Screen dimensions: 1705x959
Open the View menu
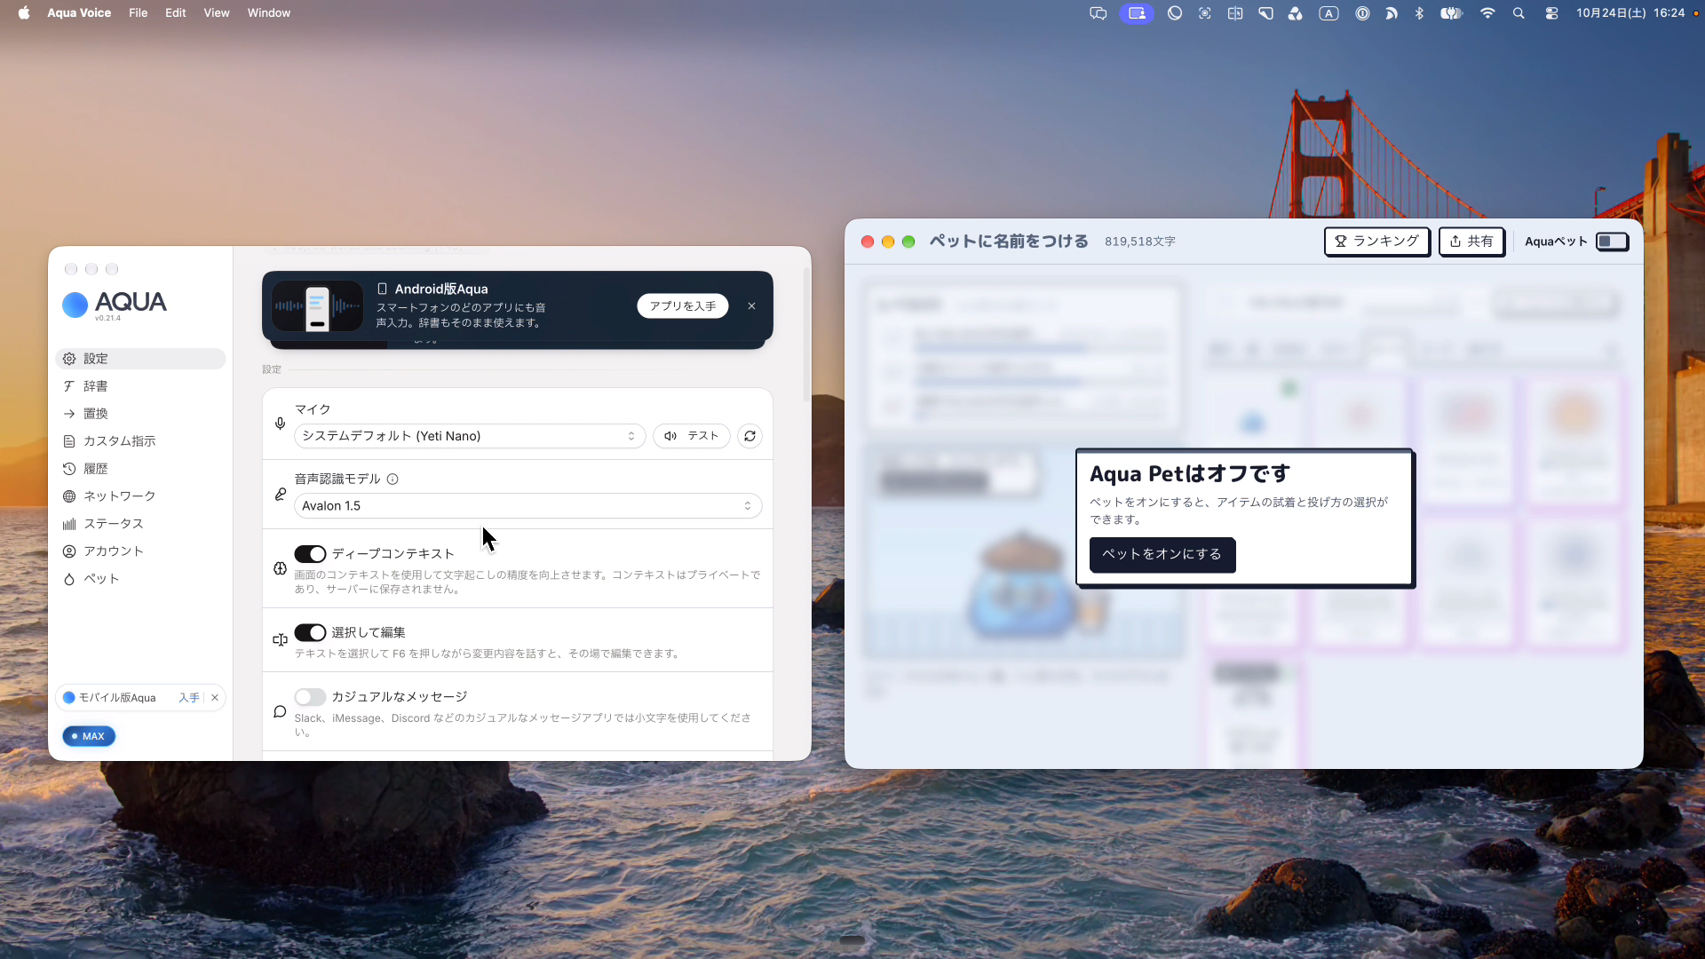(217, 13)
